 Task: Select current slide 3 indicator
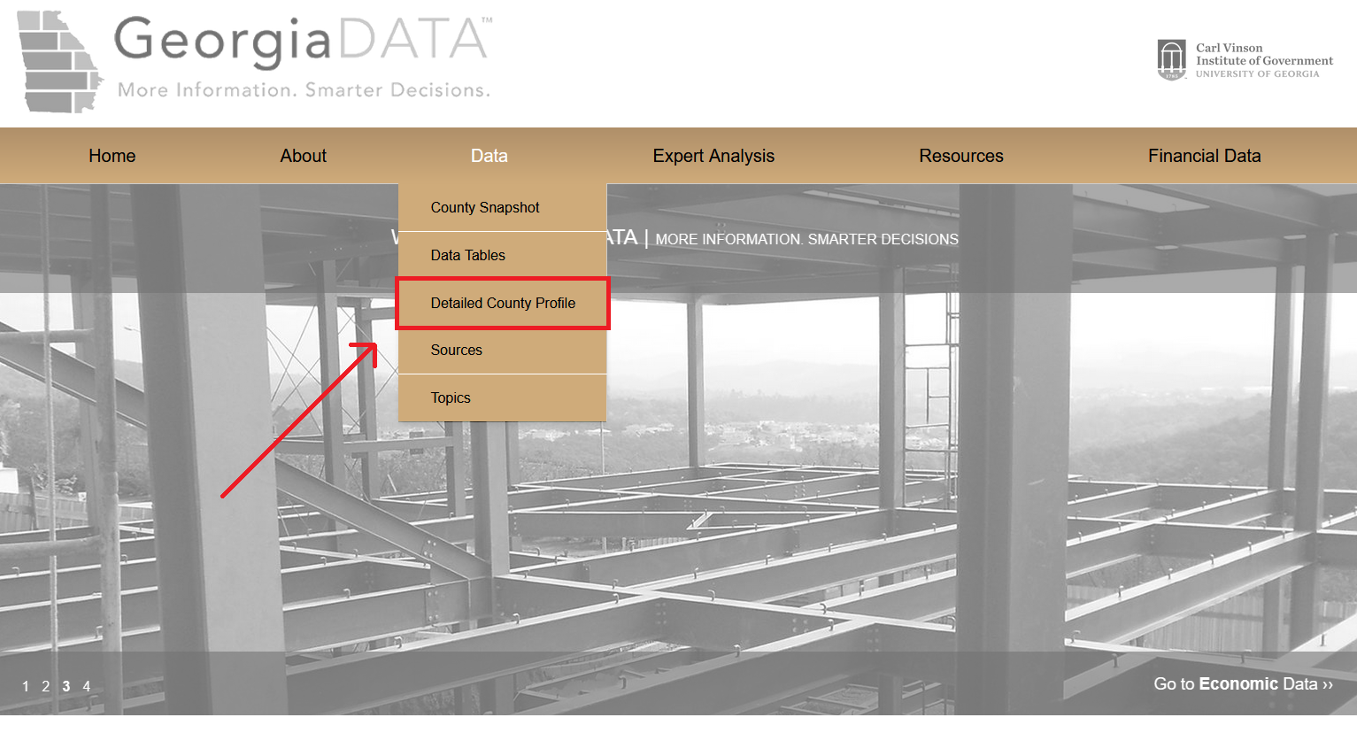click(66, 686)
